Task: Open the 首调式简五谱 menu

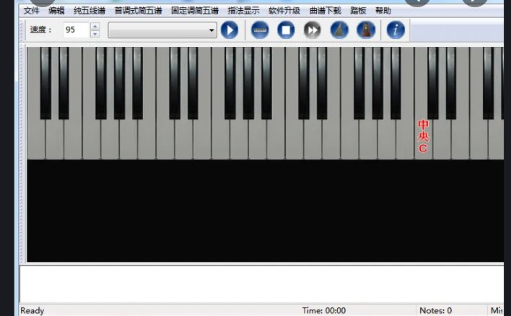Action: [x=138, y=11]
